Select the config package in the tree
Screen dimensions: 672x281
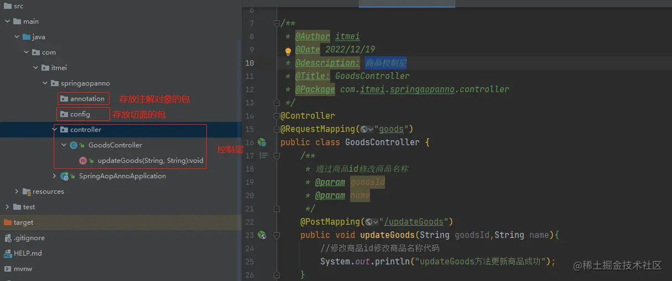pyautogui.click(x=80, y=114)
